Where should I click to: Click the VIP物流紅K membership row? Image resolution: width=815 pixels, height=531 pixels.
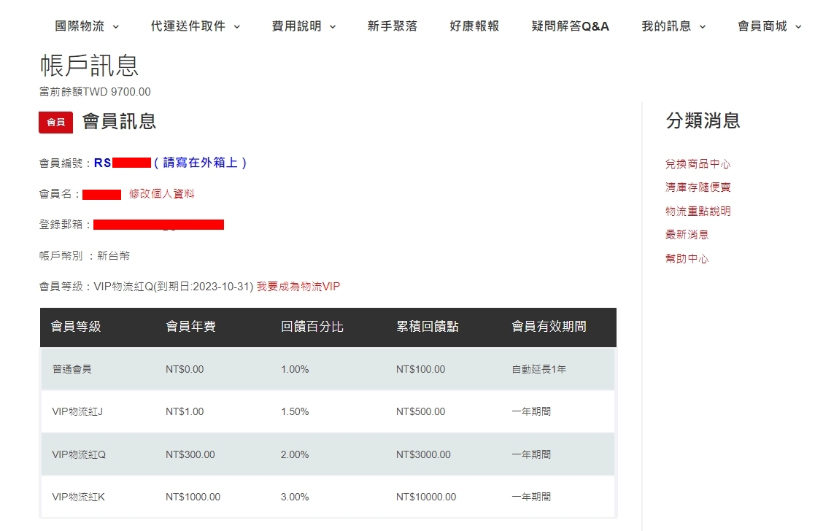tap(328, 497)
